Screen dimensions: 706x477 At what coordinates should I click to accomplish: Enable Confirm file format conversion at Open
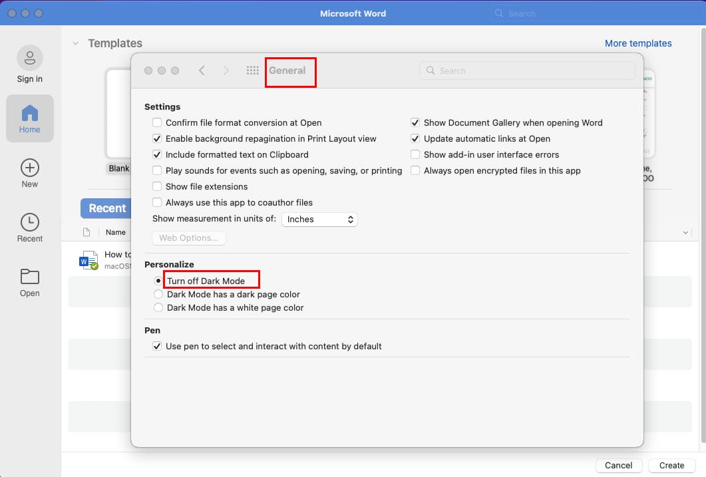[157, 123]
